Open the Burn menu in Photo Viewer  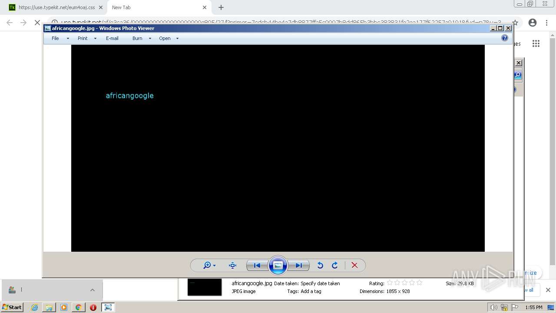pos(137,38)
